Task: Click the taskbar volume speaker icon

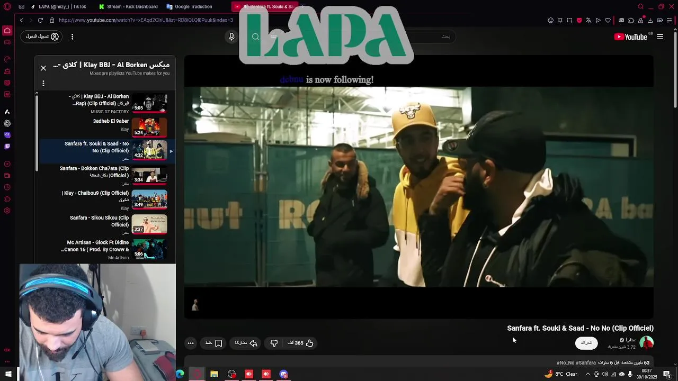Action: pos(604,374)
